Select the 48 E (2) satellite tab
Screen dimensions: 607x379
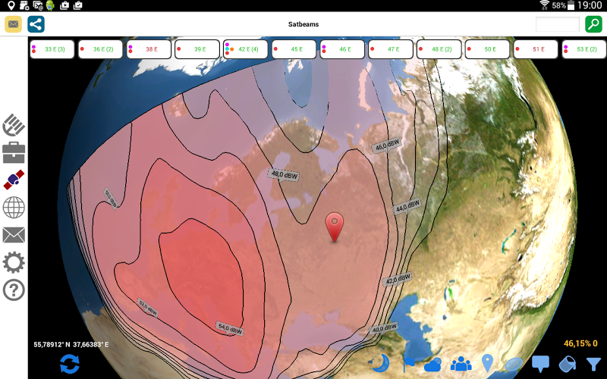(x=439, y=49)
